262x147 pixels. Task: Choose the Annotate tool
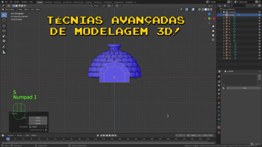click(x=4, y=47)
